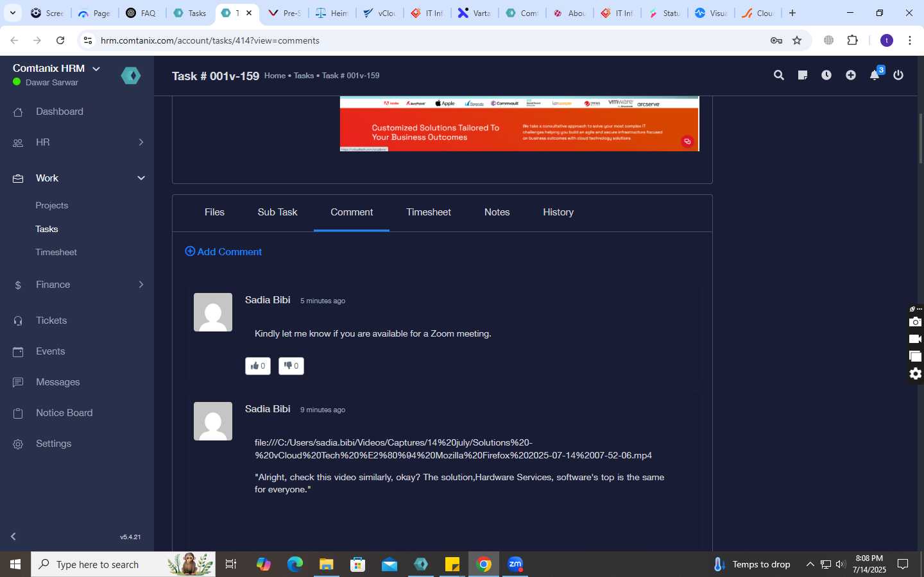The height and width of the screenshot is (577, 924).
Task: Open Zoom from the taskbar
Action: [x=515, y=564]
